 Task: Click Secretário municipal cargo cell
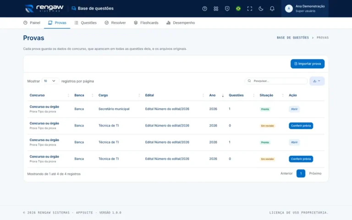pos(114,109)
